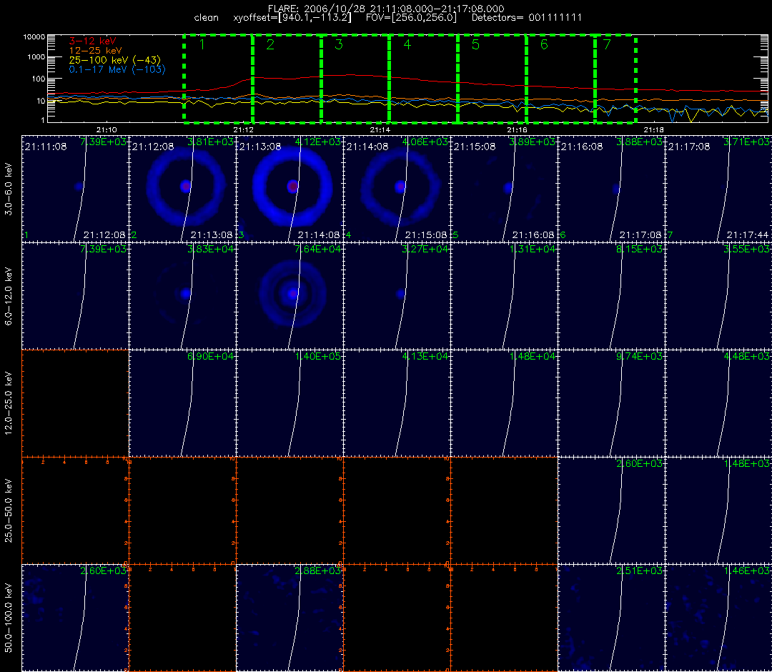The width and height of the screenshot is (772, 672).
Task: Open the 50.0-100.0 keV image with peak 1.46E+03
Action: (x=719, y=618)
